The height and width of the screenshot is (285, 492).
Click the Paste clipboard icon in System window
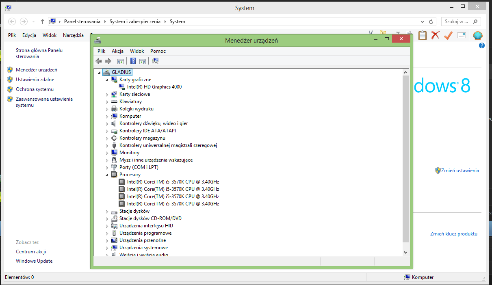(423, 35)
